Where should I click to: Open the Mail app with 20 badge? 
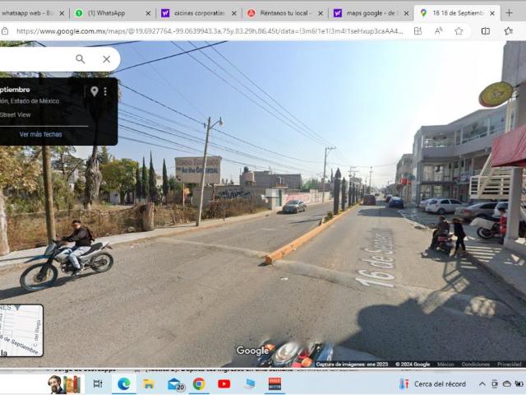176,384
